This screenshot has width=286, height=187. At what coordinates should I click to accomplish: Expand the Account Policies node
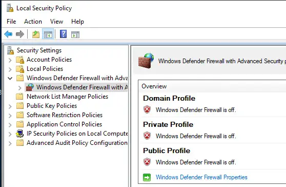[x=10, y=60]
